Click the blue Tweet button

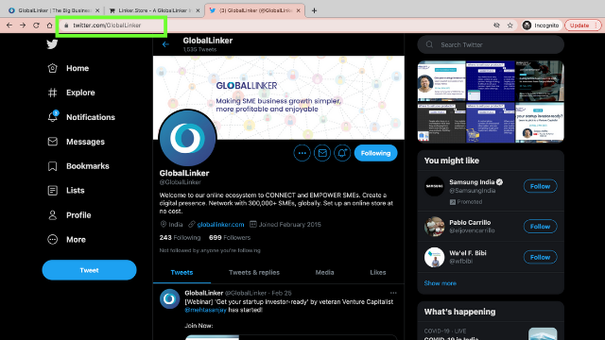pyautogui.click(x=89, y=270)
